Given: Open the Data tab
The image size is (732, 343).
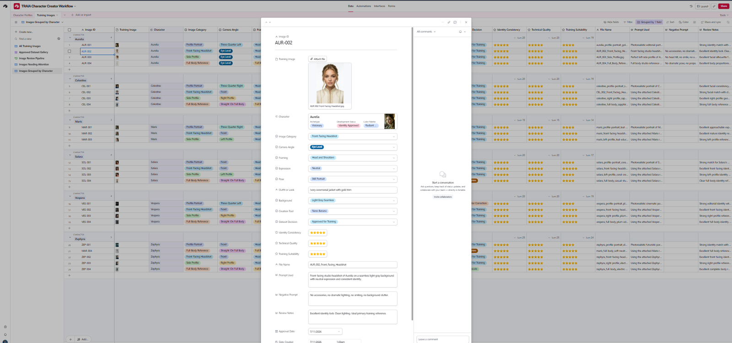Looking at the screenshot, I should click(x=350, y=6).
